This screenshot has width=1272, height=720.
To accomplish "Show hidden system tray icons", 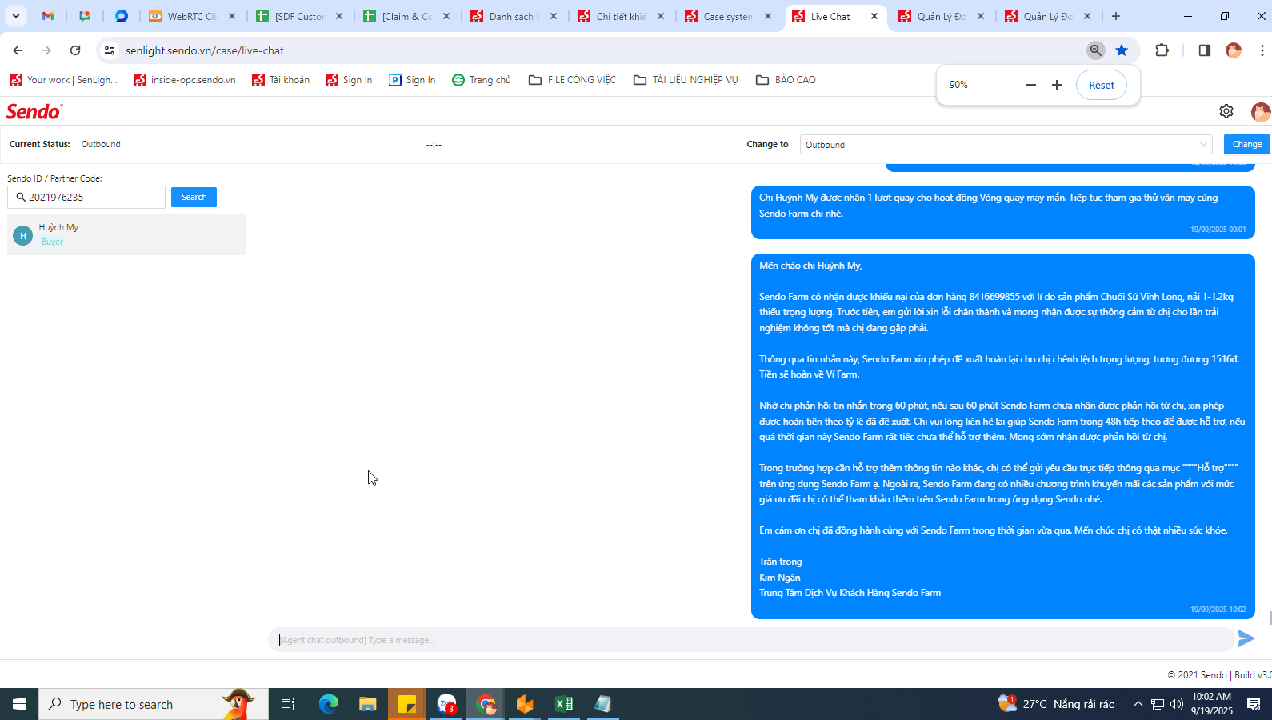I will click(1138, 704).
